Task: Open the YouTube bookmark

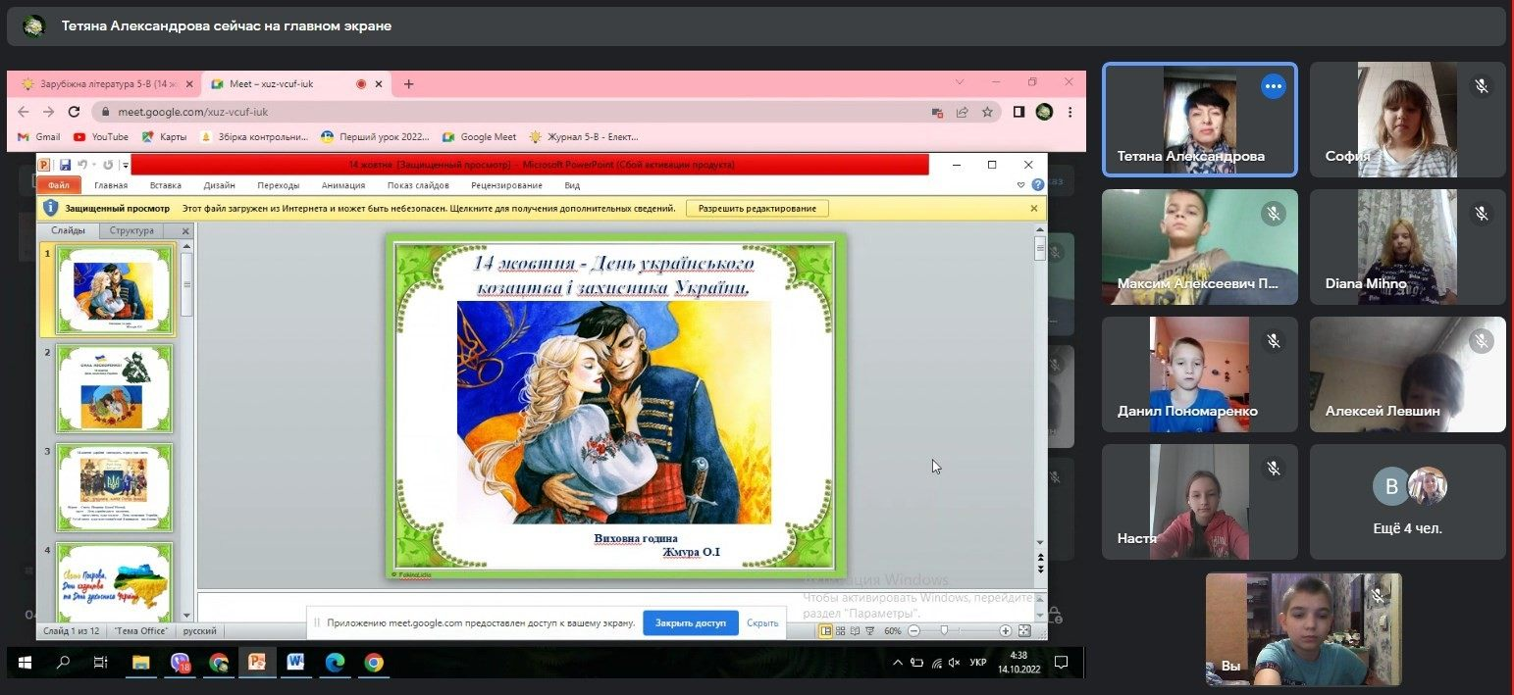Action: [x=101, y=137]
